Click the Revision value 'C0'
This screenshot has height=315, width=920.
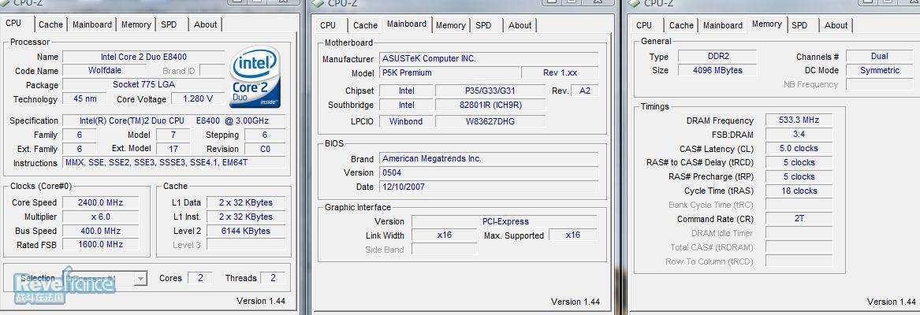coord(265,149)
